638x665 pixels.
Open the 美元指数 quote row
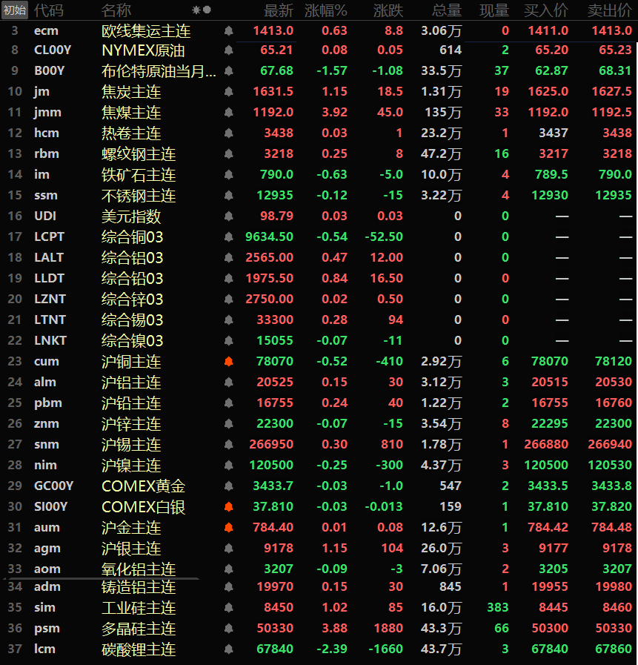pos(130,216)
